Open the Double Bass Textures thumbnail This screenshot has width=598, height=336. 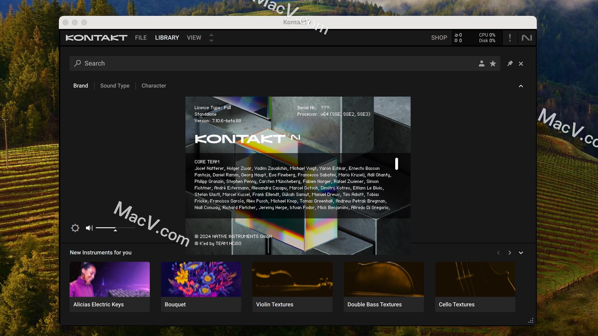tap(384, 279)
